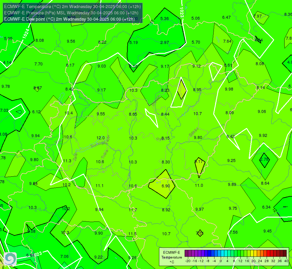Click the temperature value 11.1

[99, 186]
